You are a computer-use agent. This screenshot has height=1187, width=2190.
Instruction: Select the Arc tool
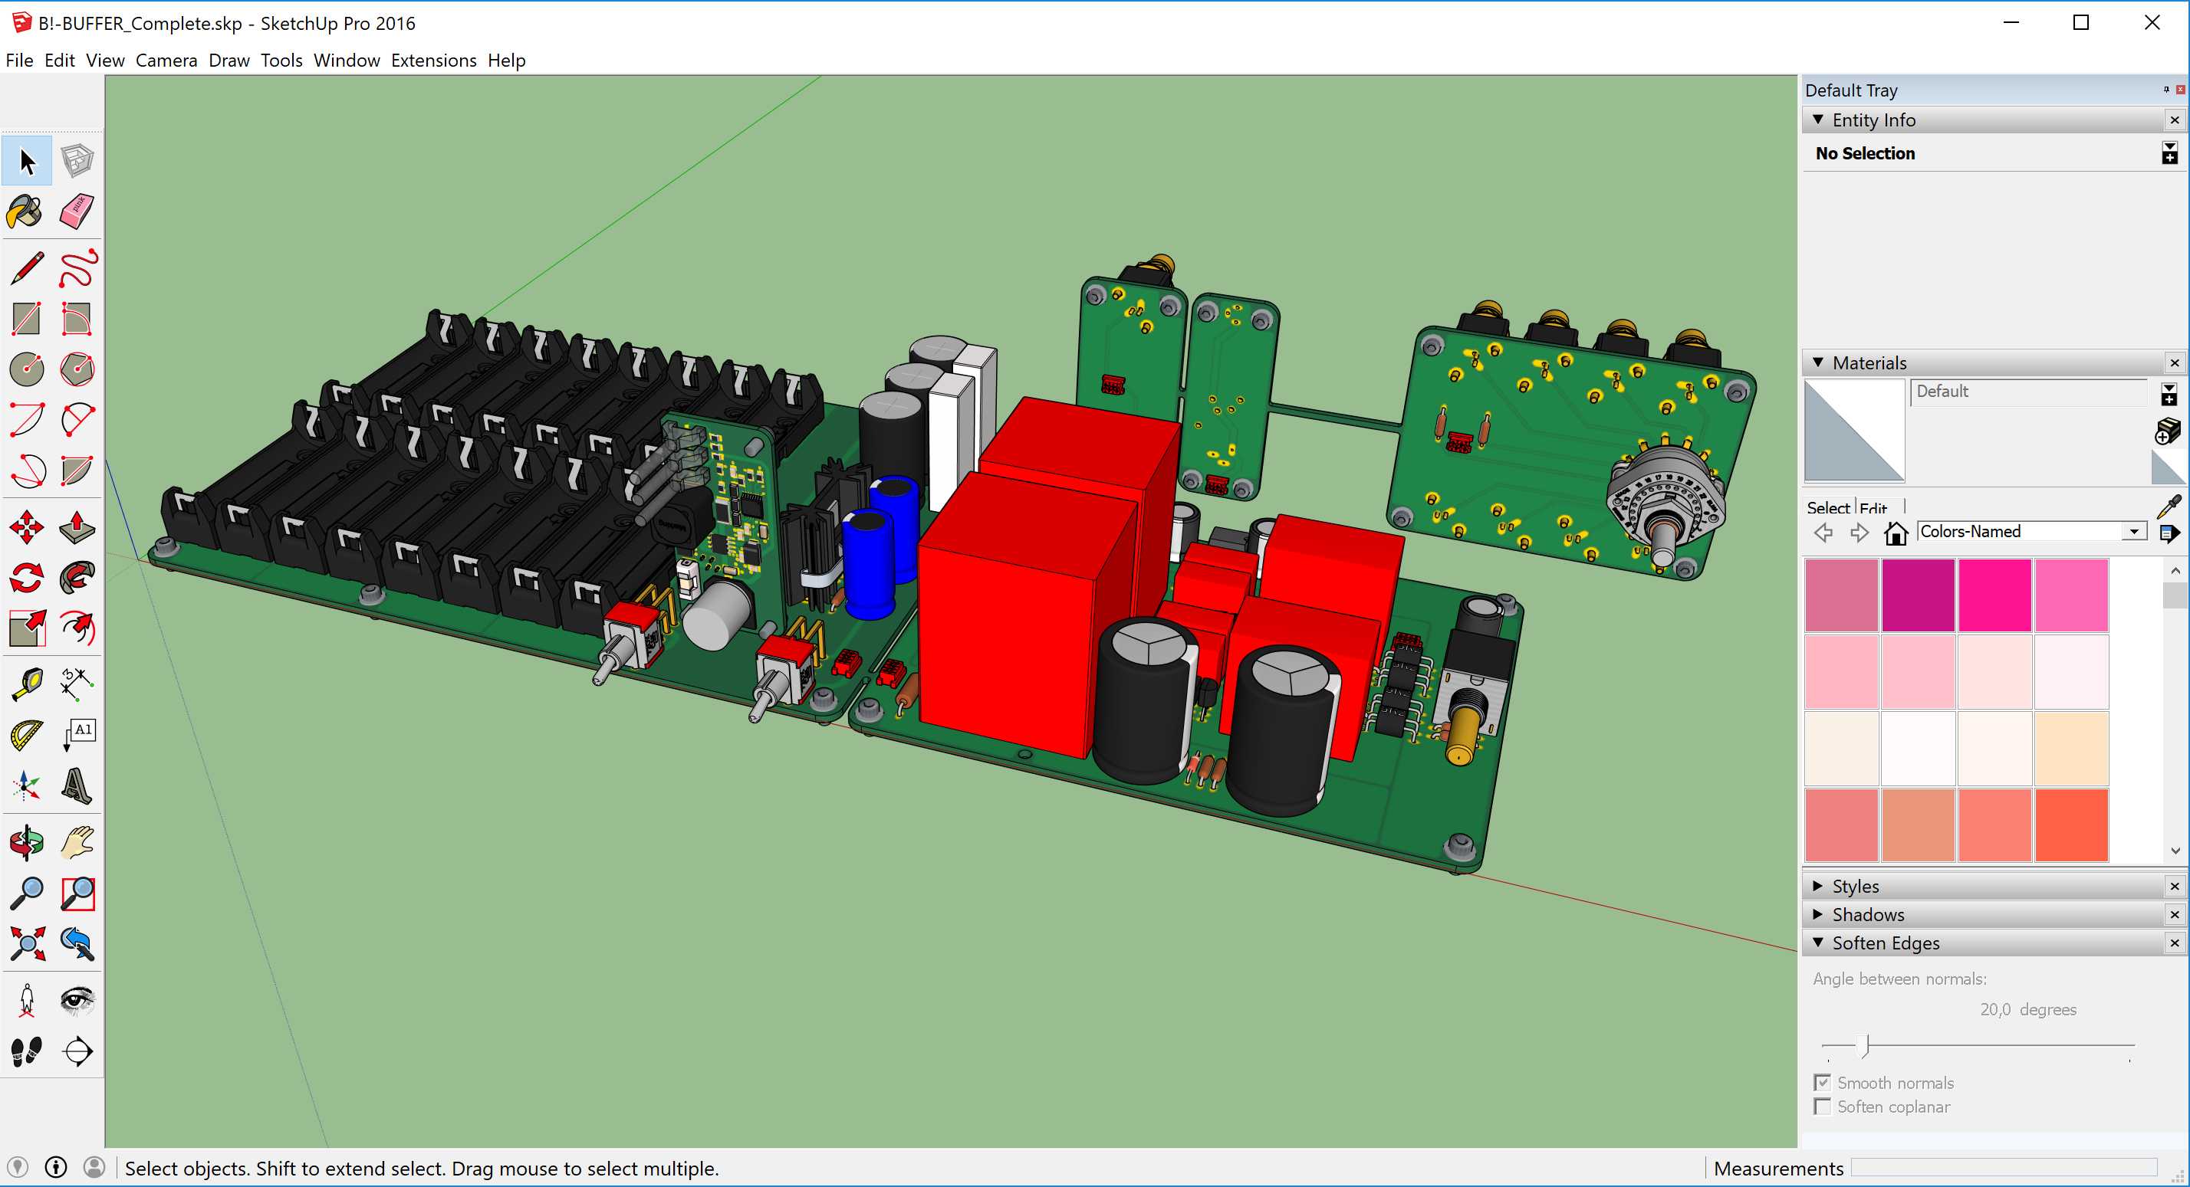pyautogui.click(x=26, y=420)
